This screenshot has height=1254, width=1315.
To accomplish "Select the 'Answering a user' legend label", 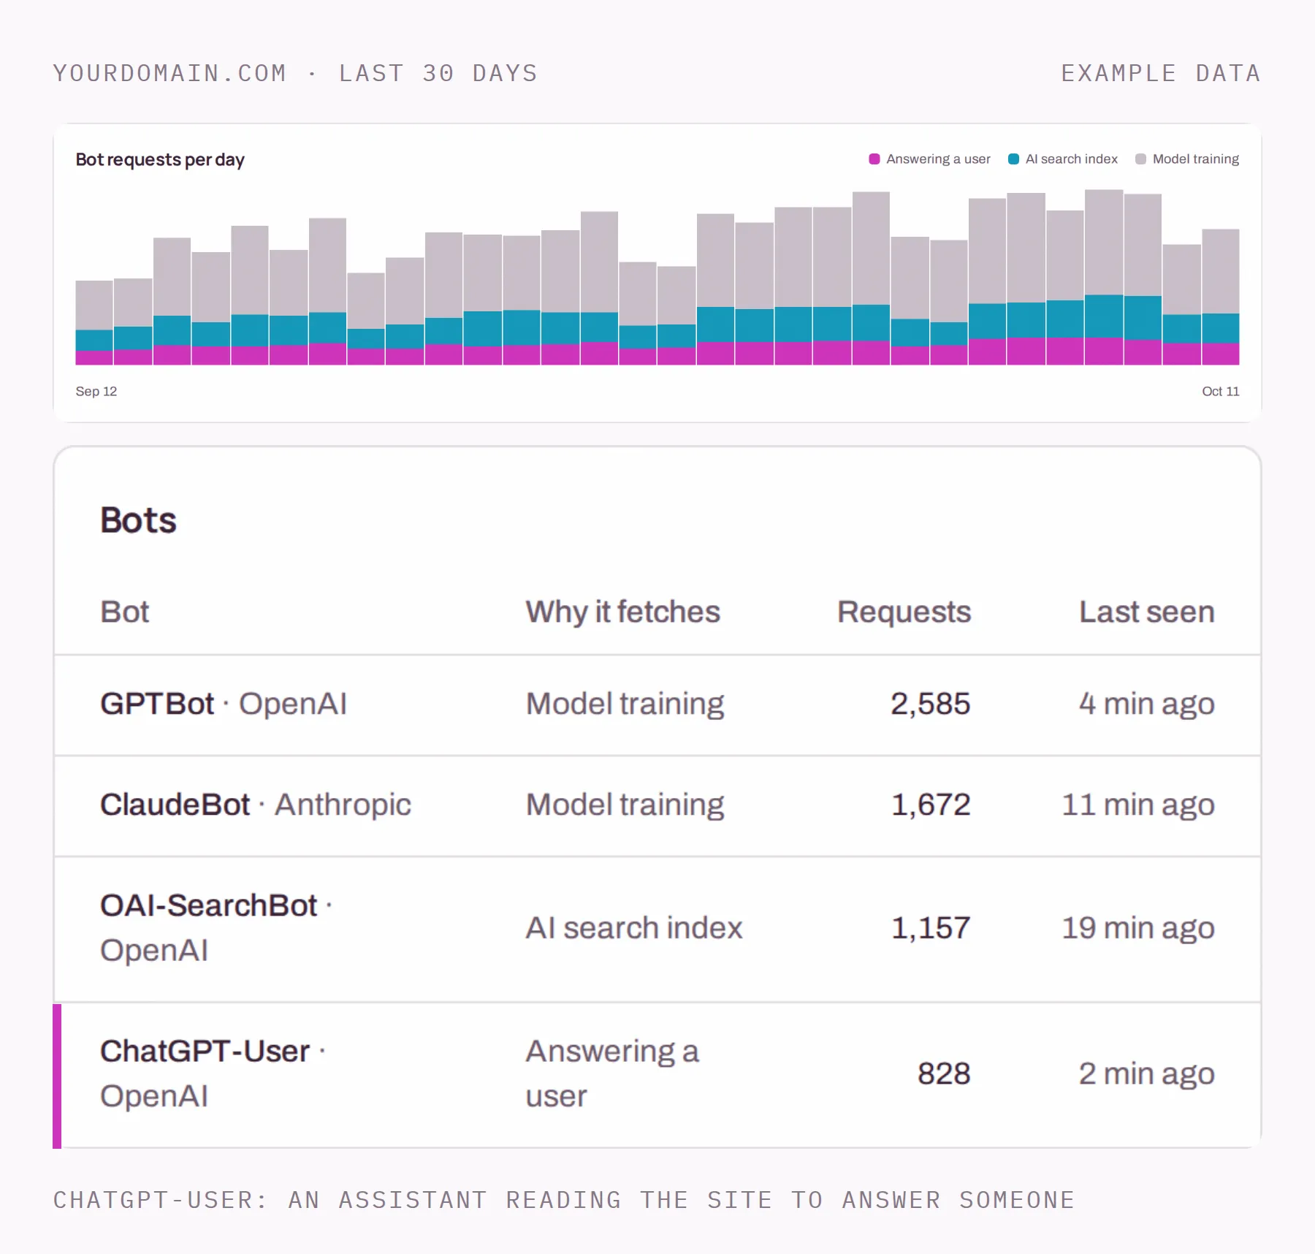I will (938, 159).
